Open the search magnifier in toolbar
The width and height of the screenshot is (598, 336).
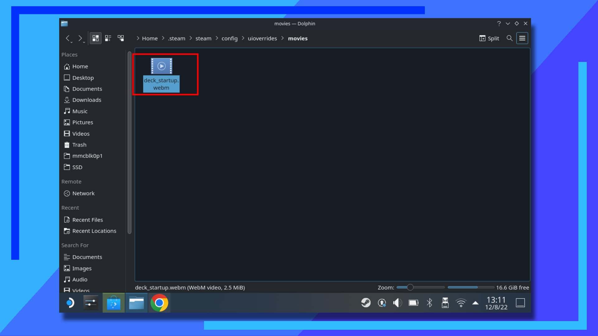(x=510, y=38)
